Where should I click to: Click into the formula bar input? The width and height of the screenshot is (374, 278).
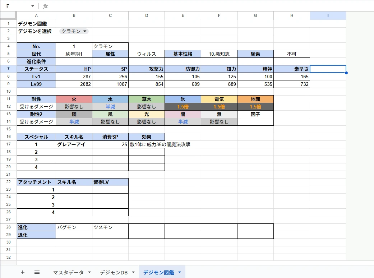208,6
